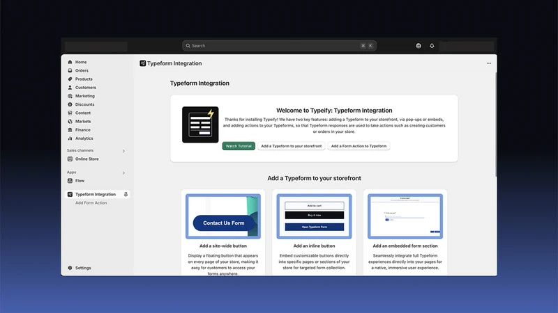Open the three-dot more actions menu
The image size is (558, 313).
489,63
